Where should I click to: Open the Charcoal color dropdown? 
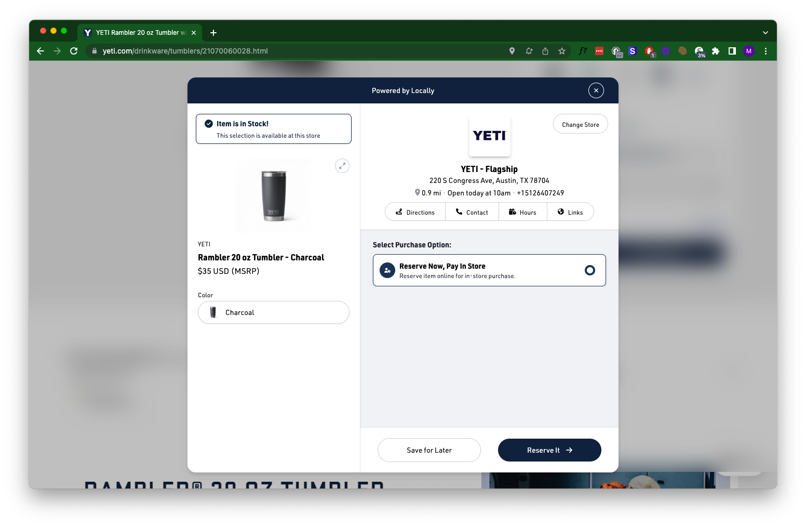point(274,312)
